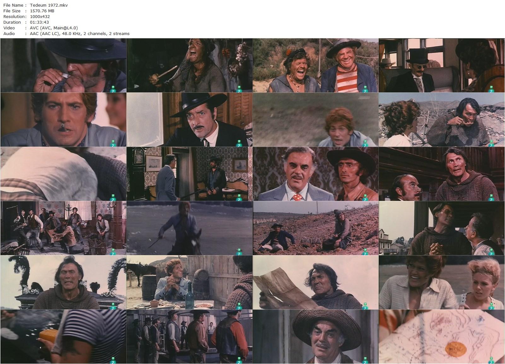505x364 pixels.
Task: Open the thumbnail of man reading paper map
Action: [x=316, y=282]
